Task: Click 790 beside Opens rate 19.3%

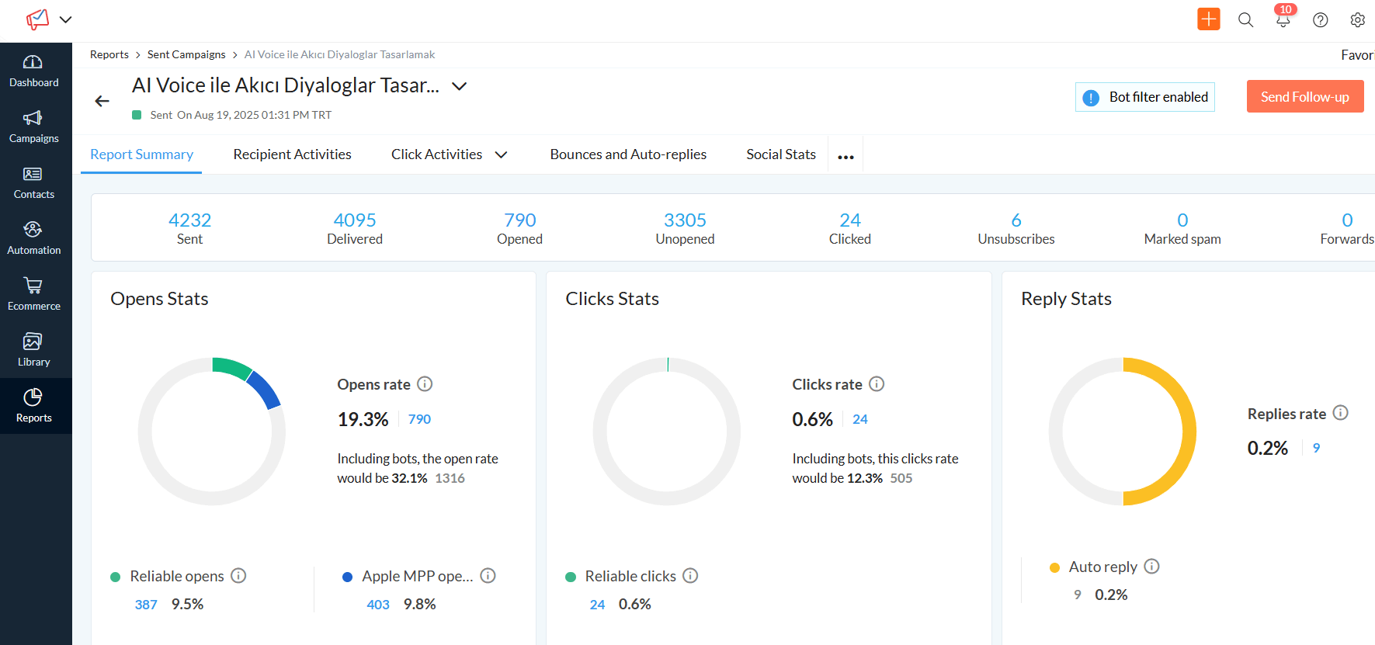Action: click(x=419, y=419)
